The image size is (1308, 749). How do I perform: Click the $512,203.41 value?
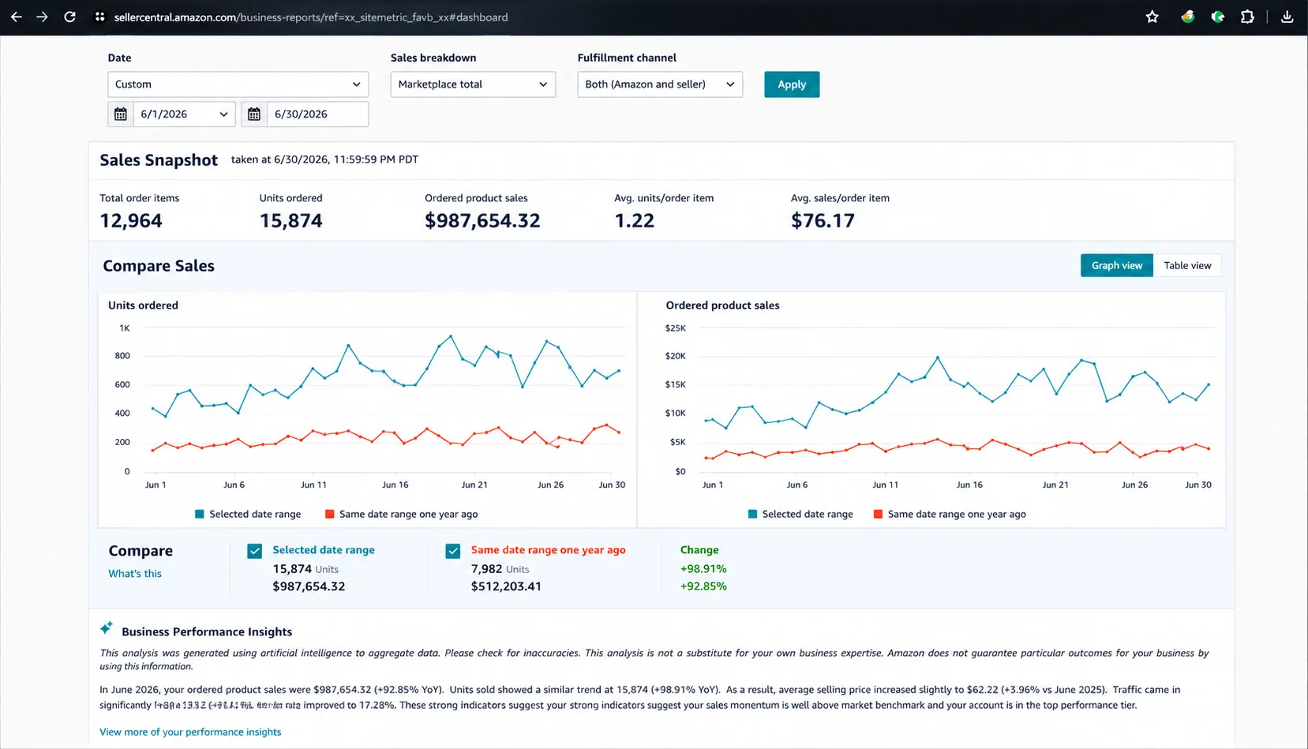click(506, 586)
